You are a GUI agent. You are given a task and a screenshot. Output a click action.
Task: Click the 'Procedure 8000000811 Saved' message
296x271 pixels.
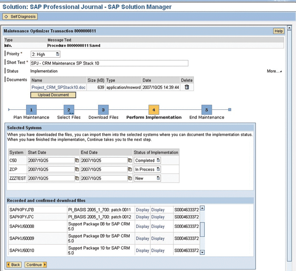[74, 45]
